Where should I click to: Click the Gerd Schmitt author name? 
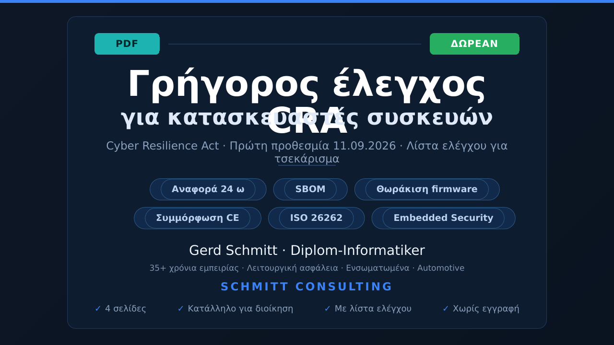[x=307, y=250]
